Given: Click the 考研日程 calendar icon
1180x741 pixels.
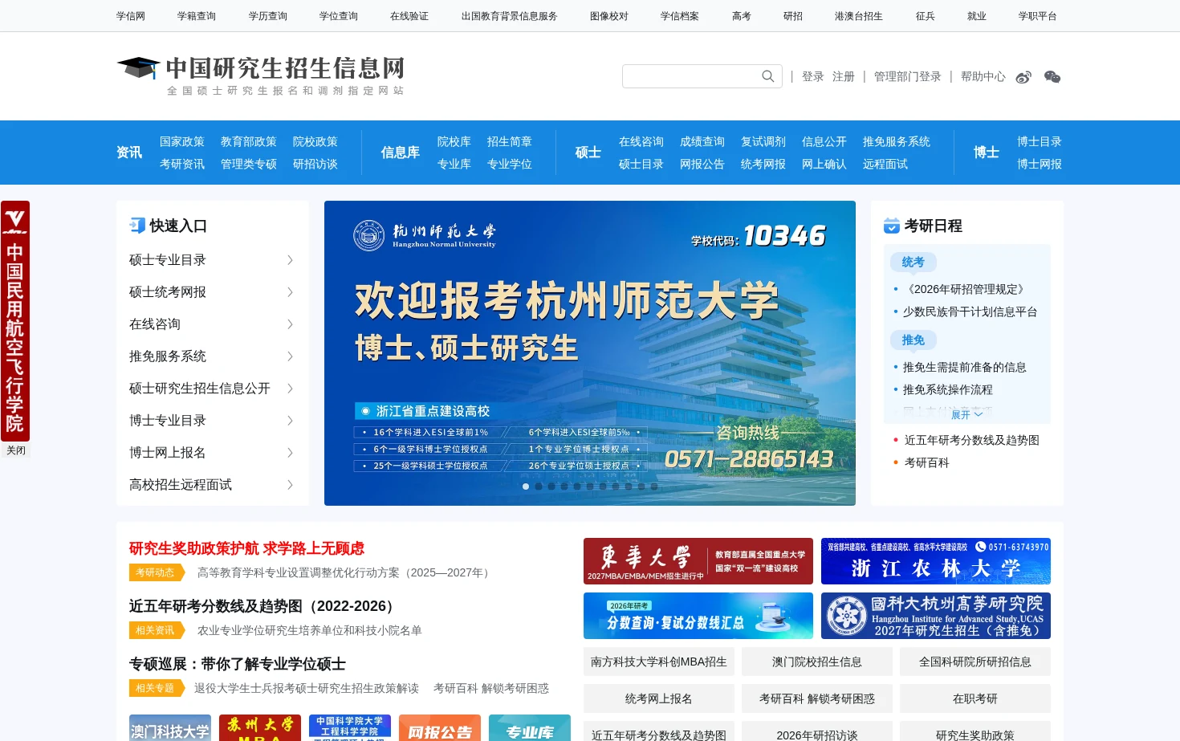Looking at the screenshot, I should tap(891, 226).
